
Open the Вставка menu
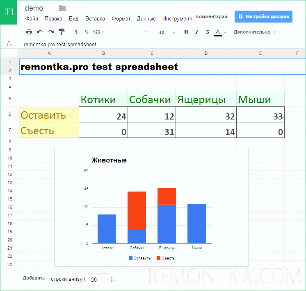pyautogui.click(x=95, y=19)
